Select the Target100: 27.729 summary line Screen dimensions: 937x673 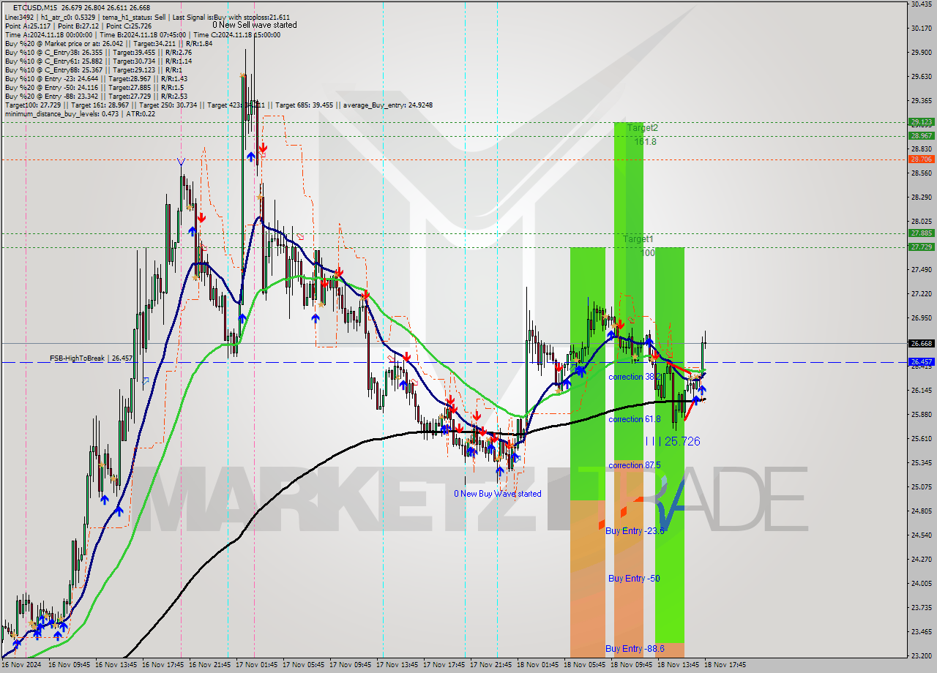(218, 105)
